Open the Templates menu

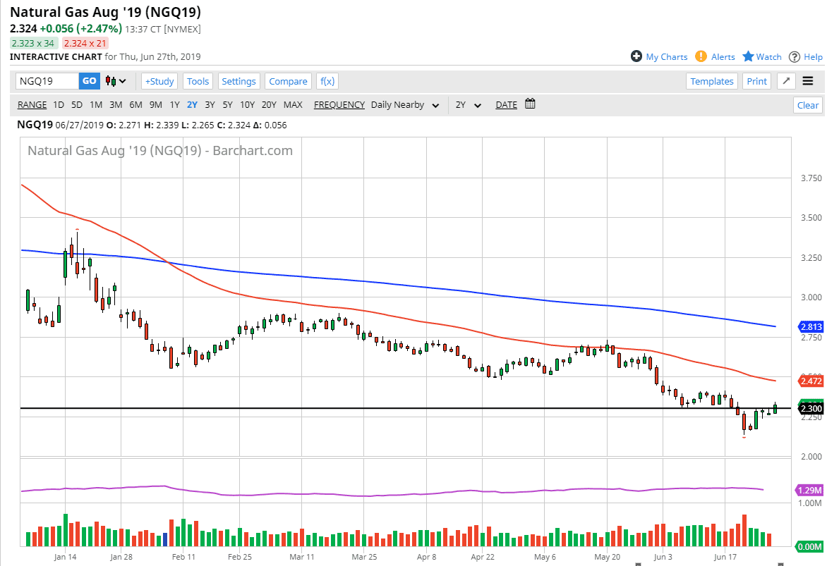[x=711, y=81]
